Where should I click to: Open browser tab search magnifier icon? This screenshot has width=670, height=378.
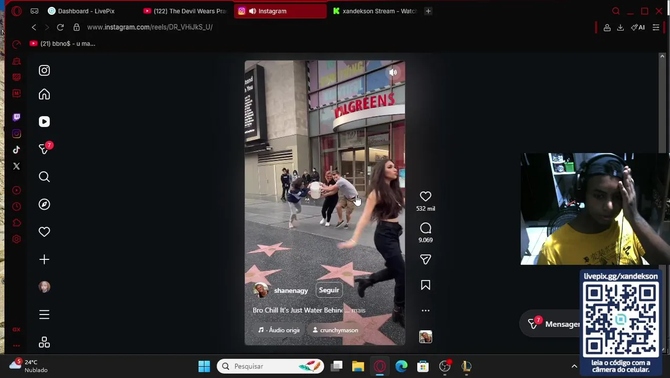[616, 11]
